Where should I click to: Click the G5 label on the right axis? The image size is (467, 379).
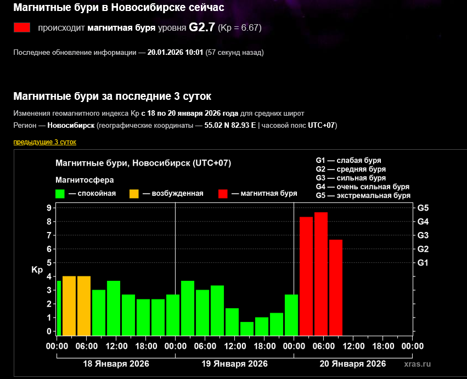423,208
